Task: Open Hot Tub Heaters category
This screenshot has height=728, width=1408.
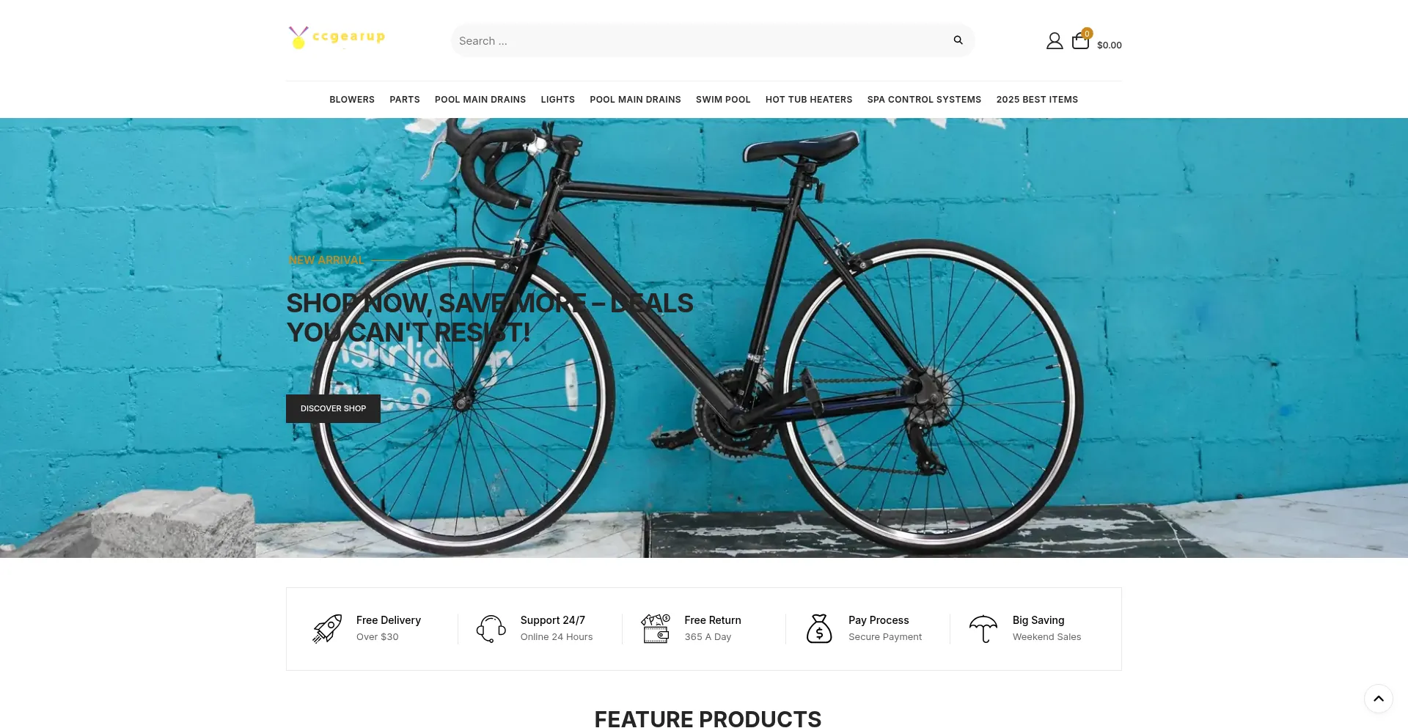Action: [x=809, y=100]
